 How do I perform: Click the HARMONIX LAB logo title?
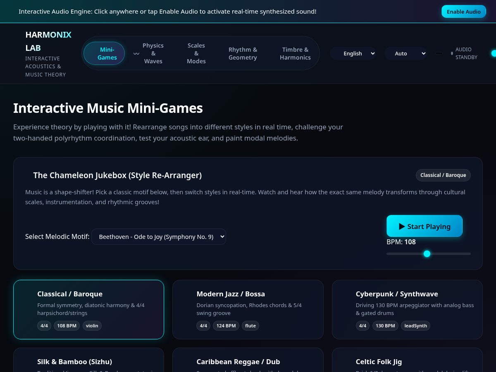point(48,41)
